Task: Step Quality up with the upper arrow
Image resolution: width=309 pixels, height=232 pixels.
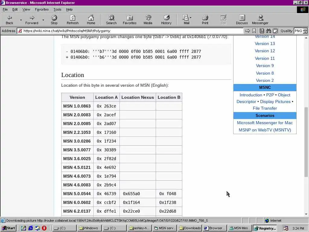Action: (x=305, y=29)
